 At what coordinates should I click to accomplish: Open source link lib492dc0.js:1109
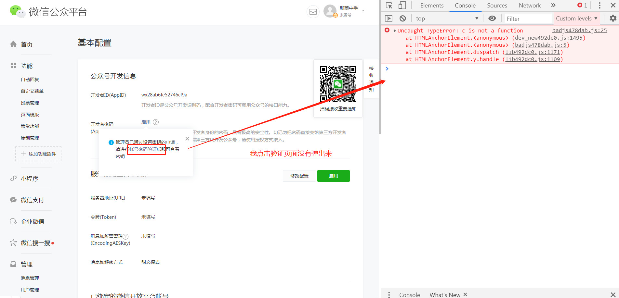tap(533, 59)
